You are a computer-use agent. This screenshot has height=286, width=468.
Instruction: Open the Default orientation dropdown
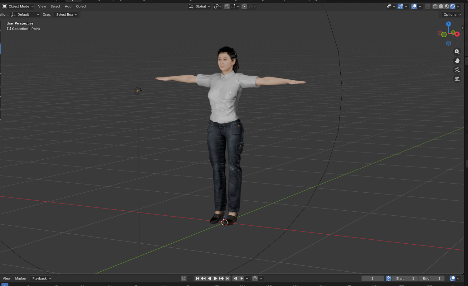[25, 15]
